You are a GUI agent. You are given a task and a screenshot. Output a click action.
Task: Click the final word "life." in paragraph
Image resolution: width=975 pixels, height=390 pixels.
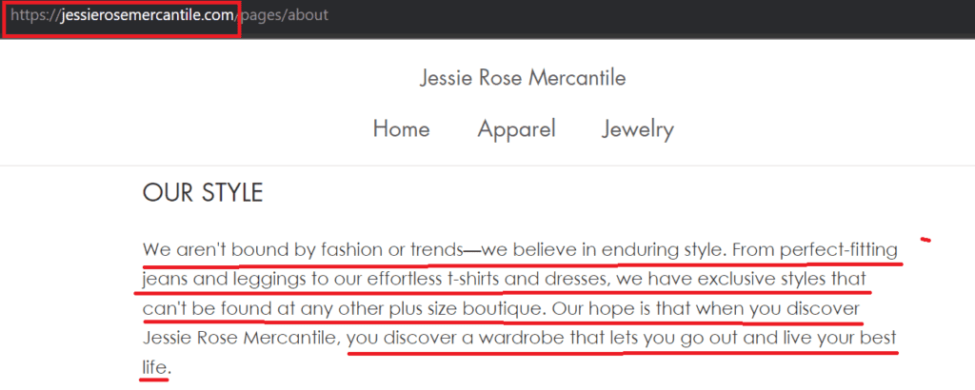(157, 367)
